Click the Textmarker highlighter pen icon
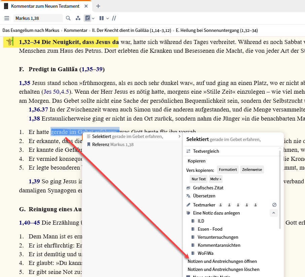This screenshot has height=277, width=305. click(188, 205)
